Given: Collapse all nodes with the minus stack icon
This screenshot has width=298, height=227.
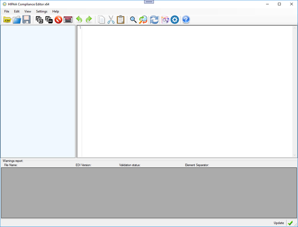Looking at the screenshot, I should (x=49, y=20).
